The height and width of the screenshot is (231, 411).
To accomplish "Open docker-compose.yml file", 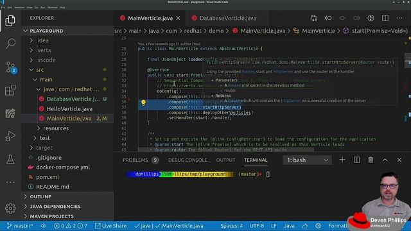I will (63, 167).
